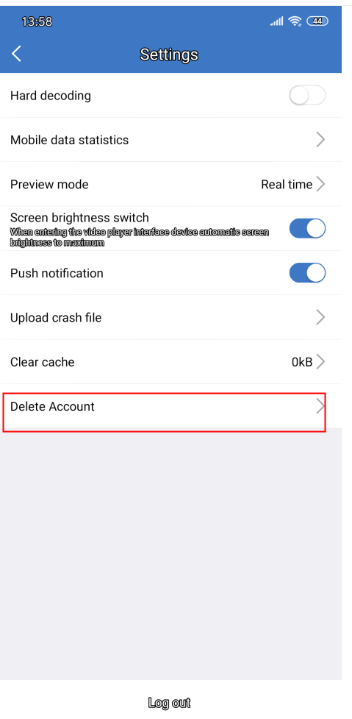Tap the Log out button
Screen dimensions: 352x719
[169, 703]
